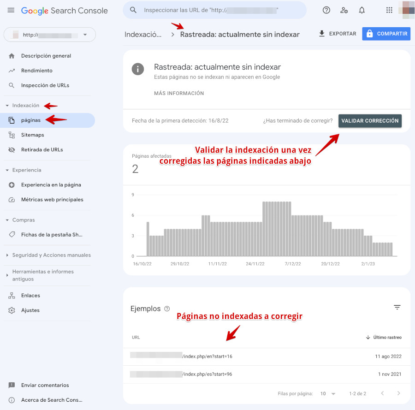Open the hamburger main menu

11,10
